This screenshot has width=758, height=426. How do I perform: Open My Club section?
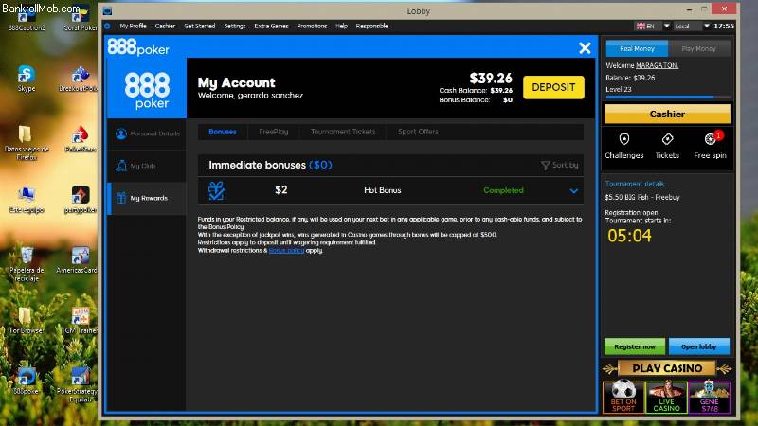pyautogui.click(x=147, y=166)
